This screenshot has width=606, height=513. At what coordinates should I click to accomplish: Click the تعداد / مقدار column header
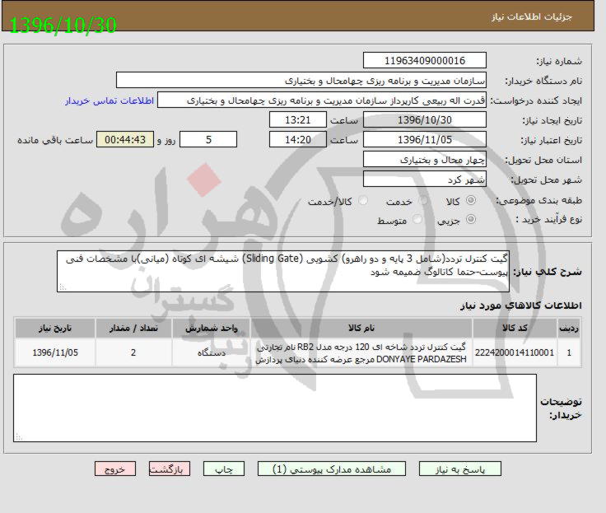pyautogui.click(x=133, y=329)
